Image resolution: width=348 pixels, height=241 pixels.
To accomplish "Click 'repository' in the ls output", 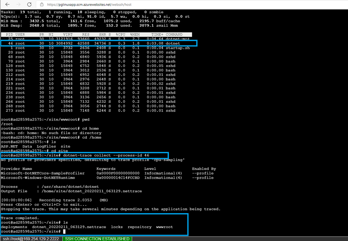I will (140, 227).
